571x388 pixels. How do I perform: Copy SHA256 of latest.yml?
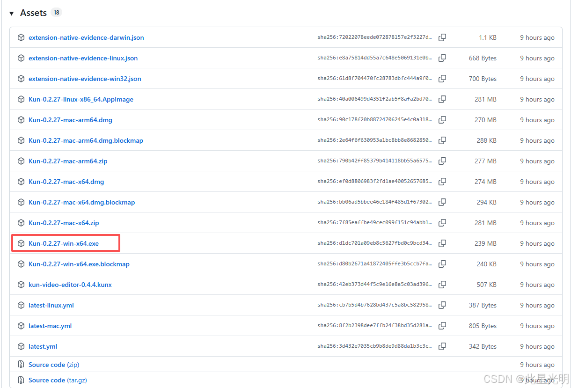(442, 346)
